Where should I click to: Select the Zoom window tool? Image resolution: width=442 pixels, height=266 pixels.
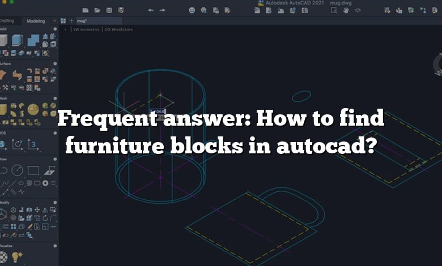(334, 10)
